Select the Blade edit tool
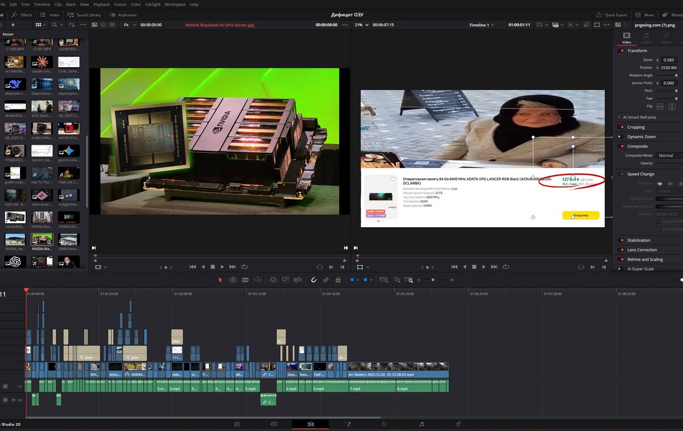The width and height of the screenshot is (683, 431). 245,280
